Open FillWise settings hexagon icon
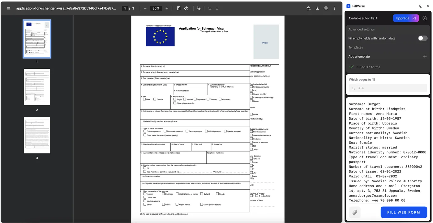Screen dimensions: 433x223 [x=425, y=18]
